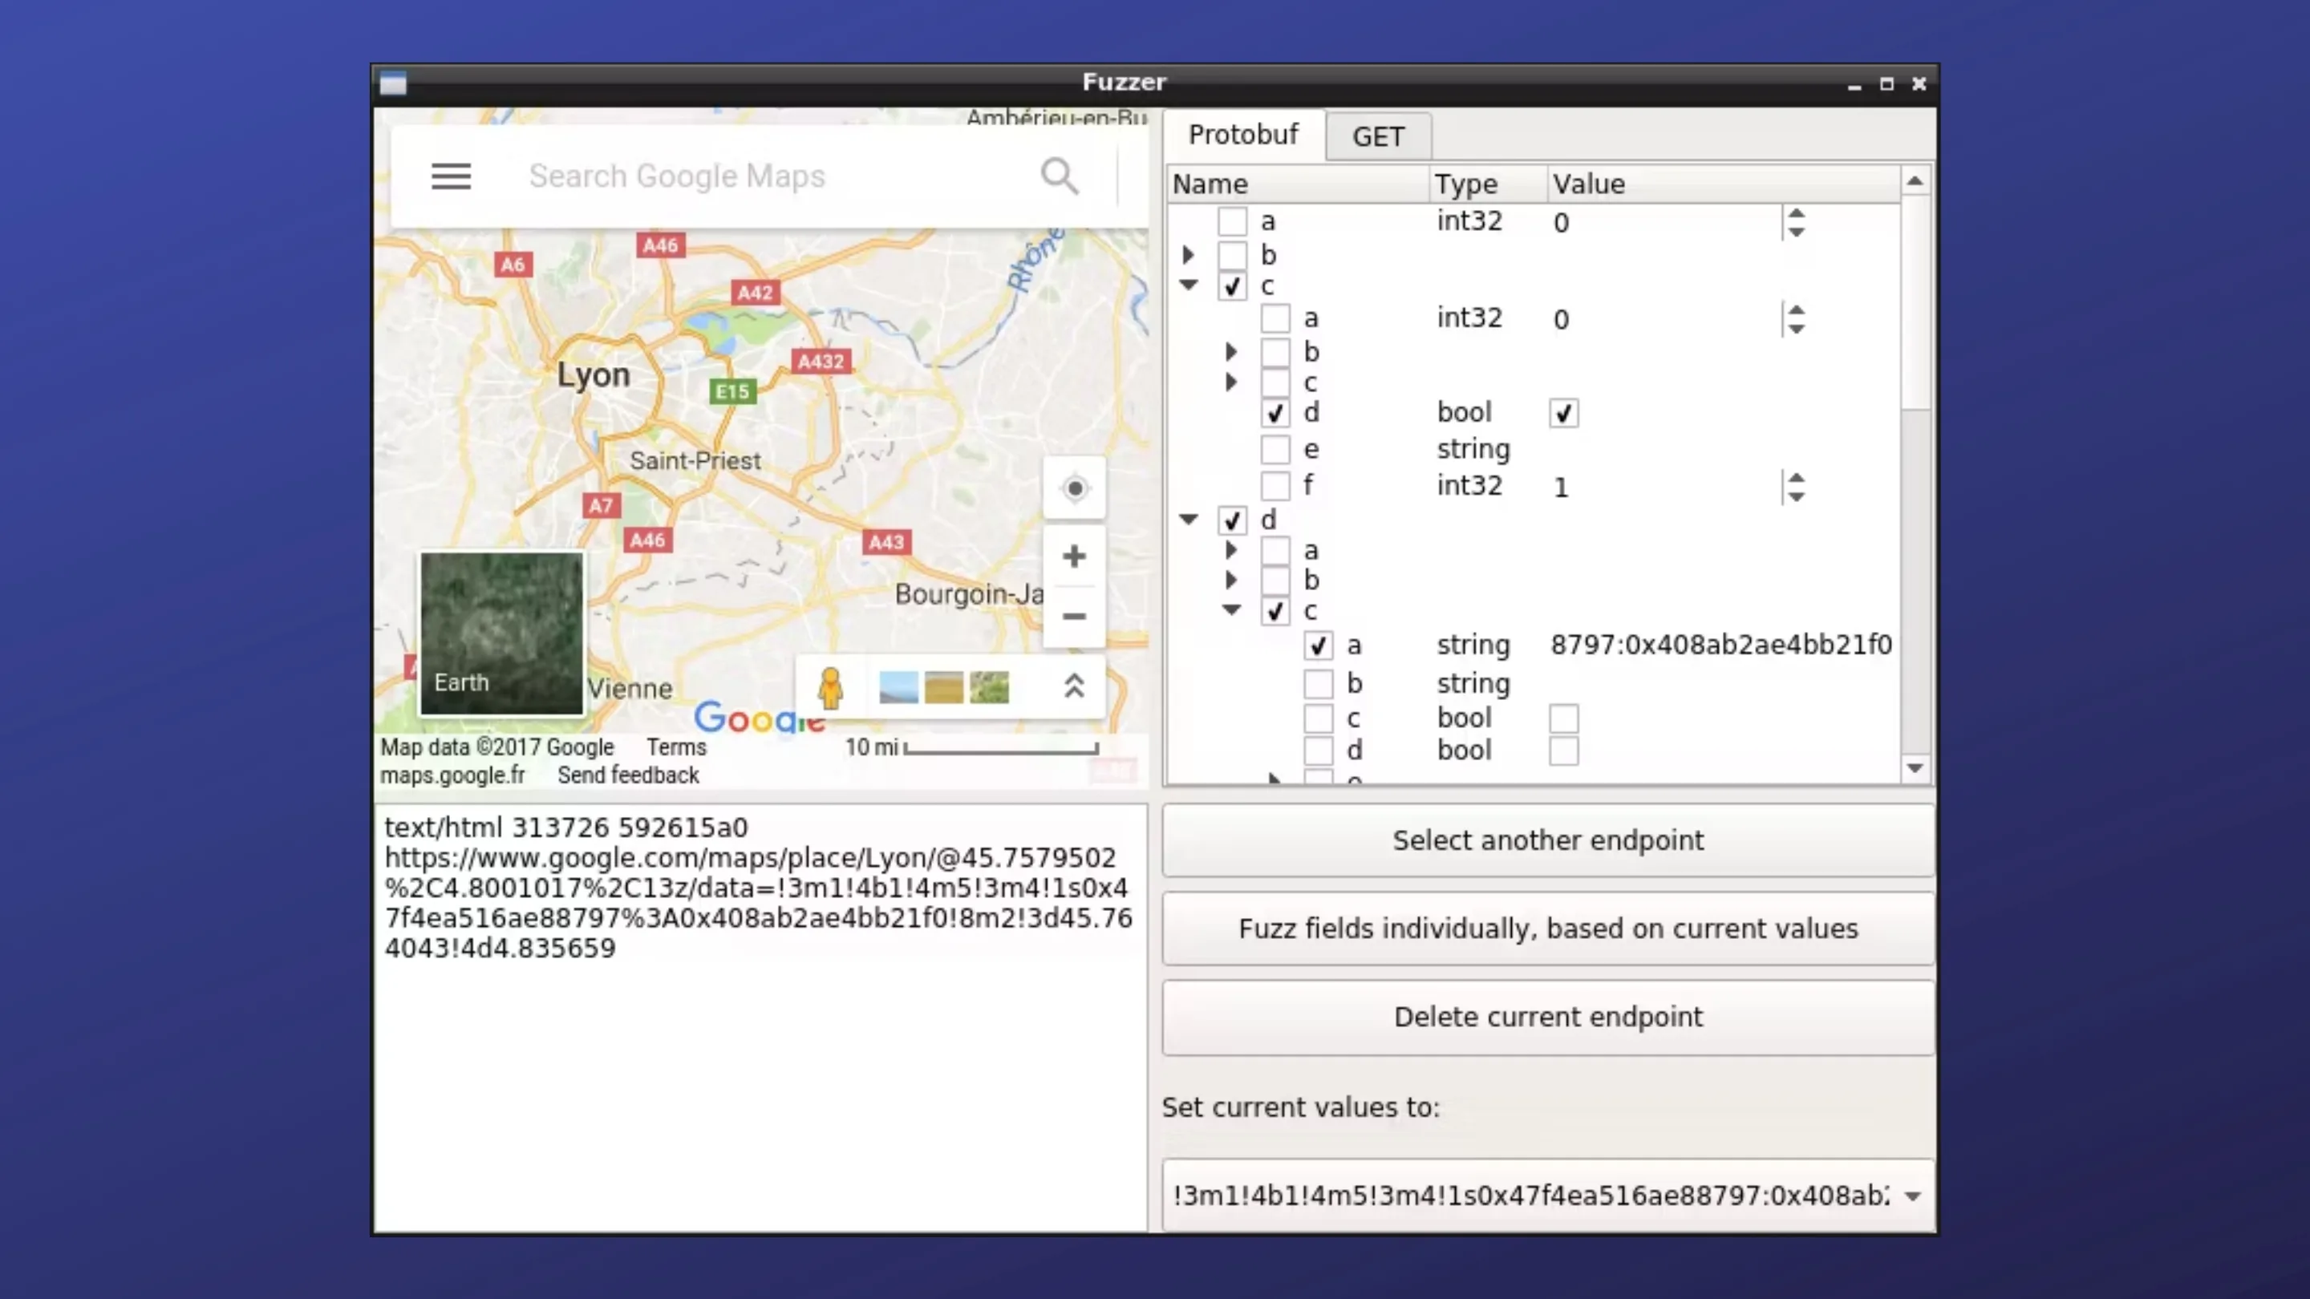The width and height of the screenshot is (2310, 1299).
Task: Click the my-location target icon
Action: point(1074,488)
